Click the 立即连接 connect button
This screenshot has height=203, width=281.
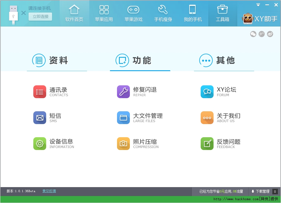[40, 17]
